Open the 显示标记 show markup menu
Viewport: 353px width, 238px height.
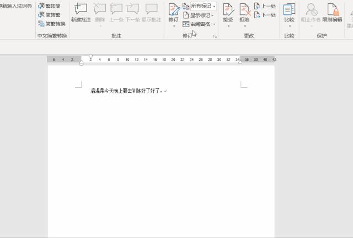coord(198,15)
